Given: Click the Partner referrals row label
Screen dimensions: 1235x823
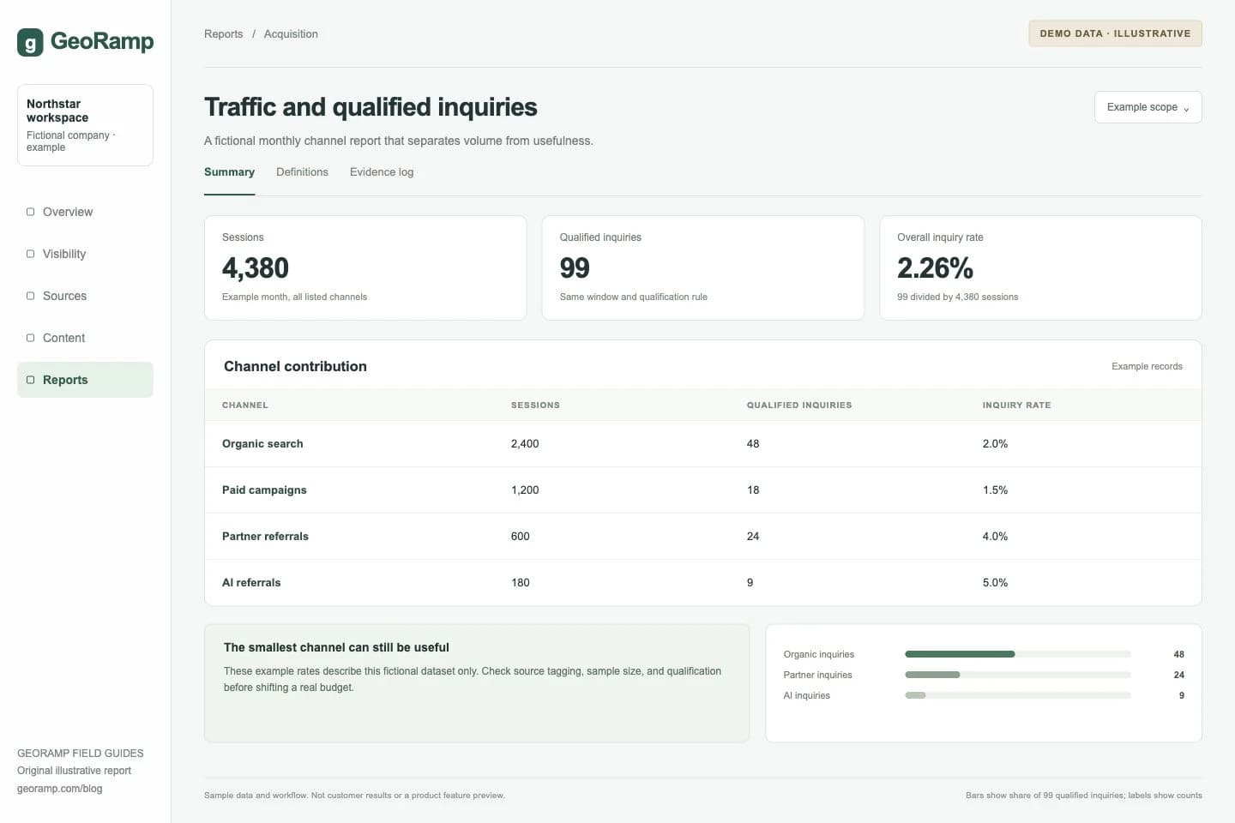Looking at the screenshot, I should tap(265, 537).
